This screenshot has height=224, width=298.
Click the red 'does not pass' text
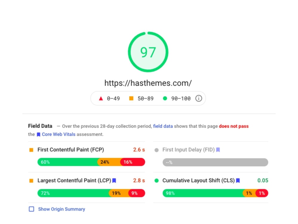[x=234, y=126]
